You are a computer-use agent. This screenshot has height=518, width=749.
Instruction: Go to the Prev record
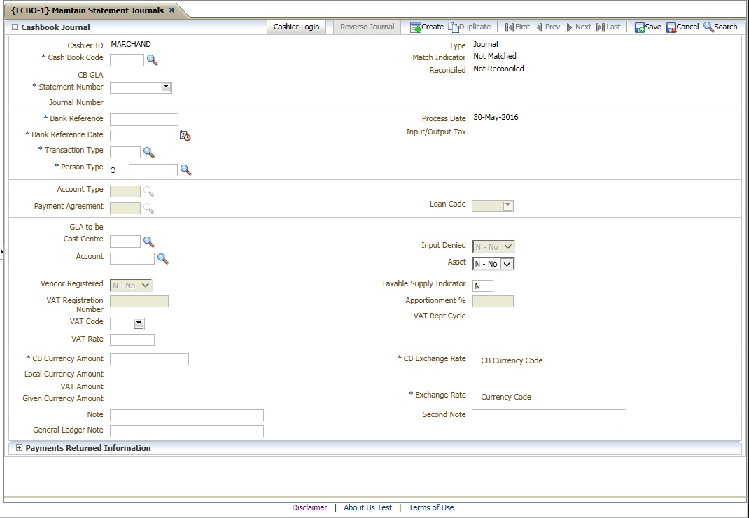click(x=548, y=27)
